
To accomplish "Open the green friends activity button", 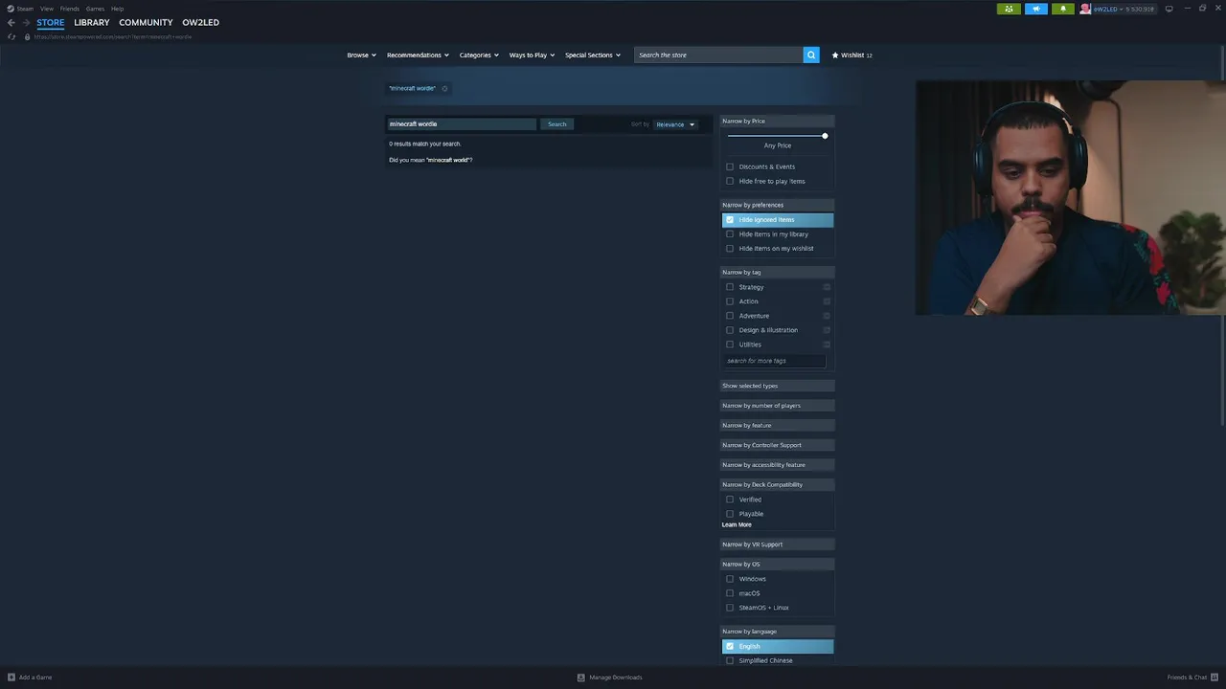I will pyautogui.click(x=1009, y=9).
